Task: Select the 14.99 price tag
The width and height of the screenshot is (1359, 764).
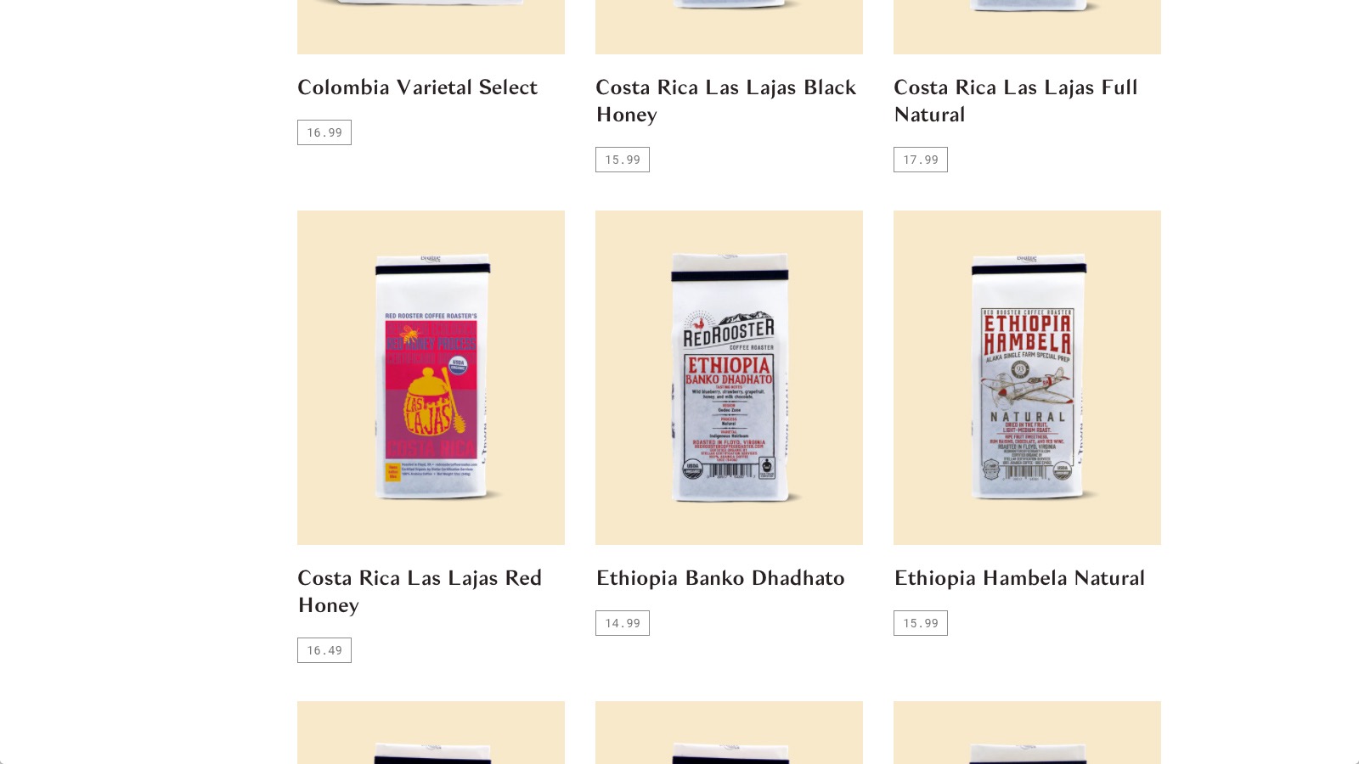Action: (x=623, y=623)
